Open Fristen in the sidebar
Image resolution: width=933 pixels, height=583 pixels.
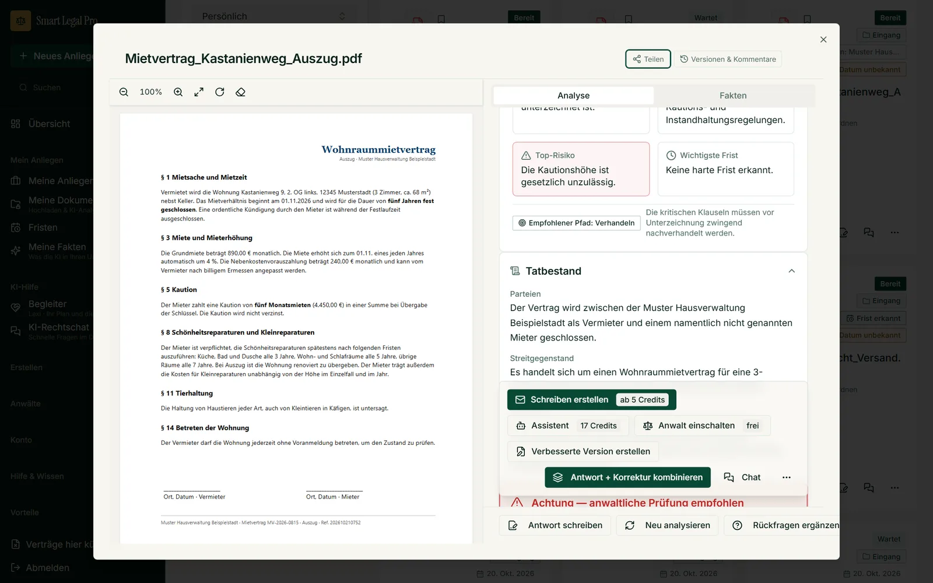click(43, 227)
